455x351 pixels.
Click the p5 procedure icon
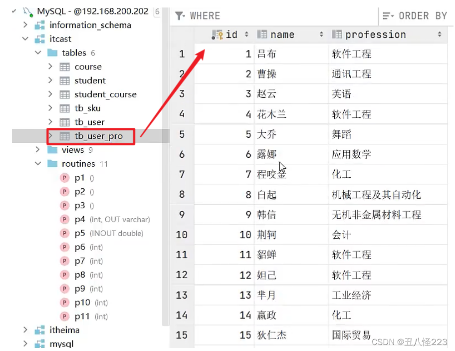65,233
